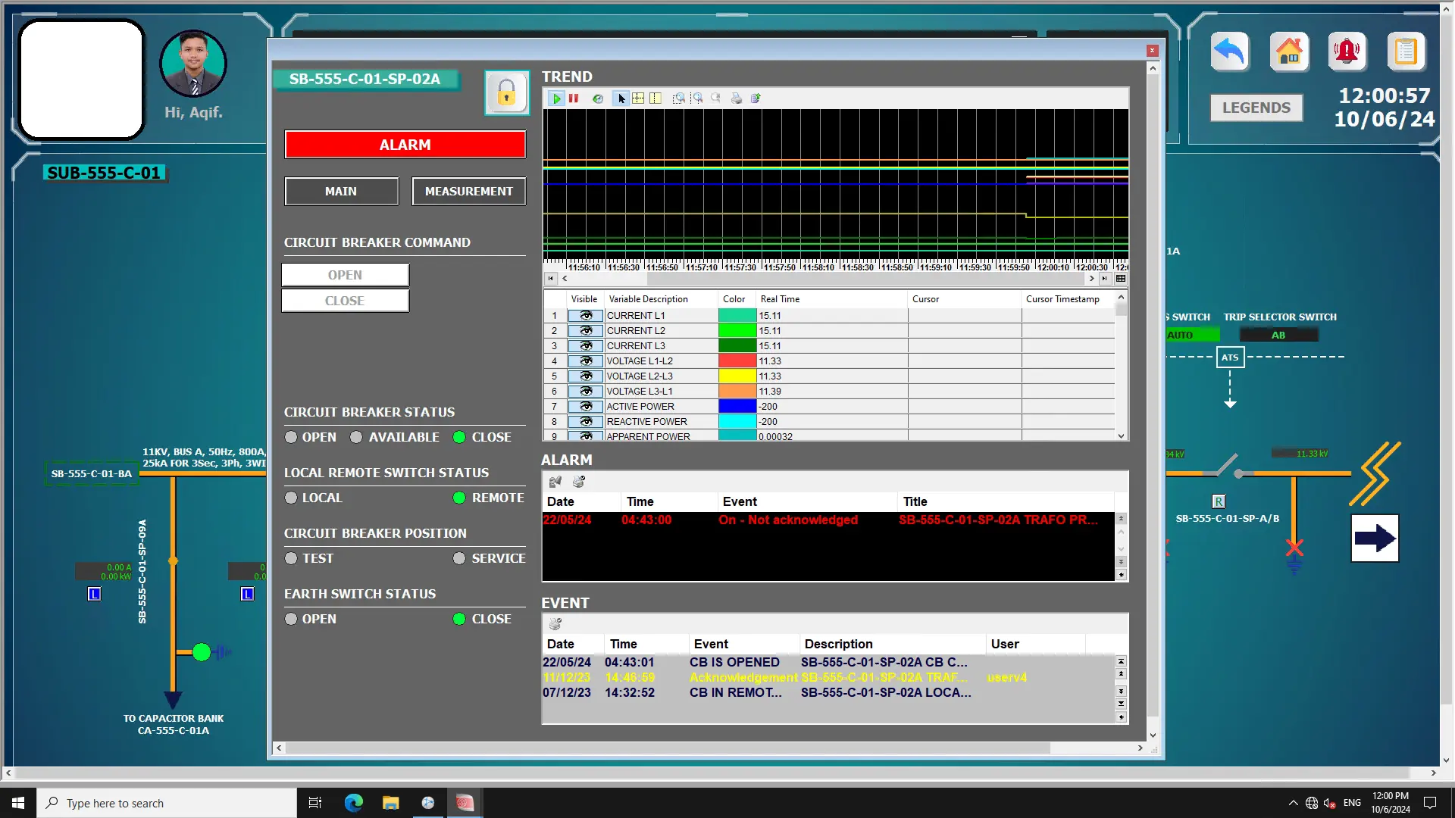1455x818 pixels.
Task: Click the padlock lock icon
Action: [506, 93]
